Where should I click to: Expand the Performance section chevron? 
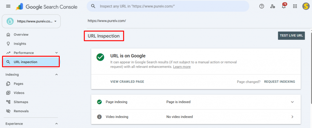coord(56,53)
